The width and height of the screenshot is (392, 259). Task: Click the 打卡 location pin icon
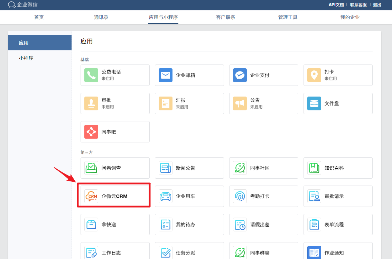314,75
